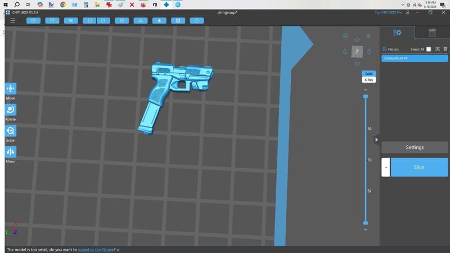Image resolution: width=450 pixels, height=253 pixels.
Task: Open the Settings button
Action: (x=415, y=147)
